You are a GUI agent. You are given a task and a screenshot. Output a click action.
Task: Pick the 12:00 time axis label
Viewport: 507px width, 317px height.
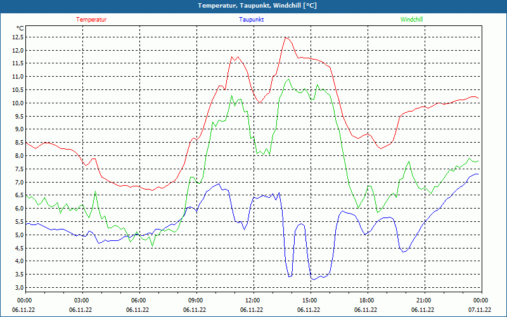254,301
